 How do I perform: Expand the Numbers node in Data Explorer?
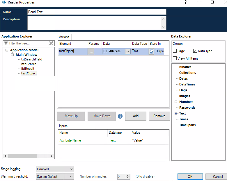coord(176,102)
